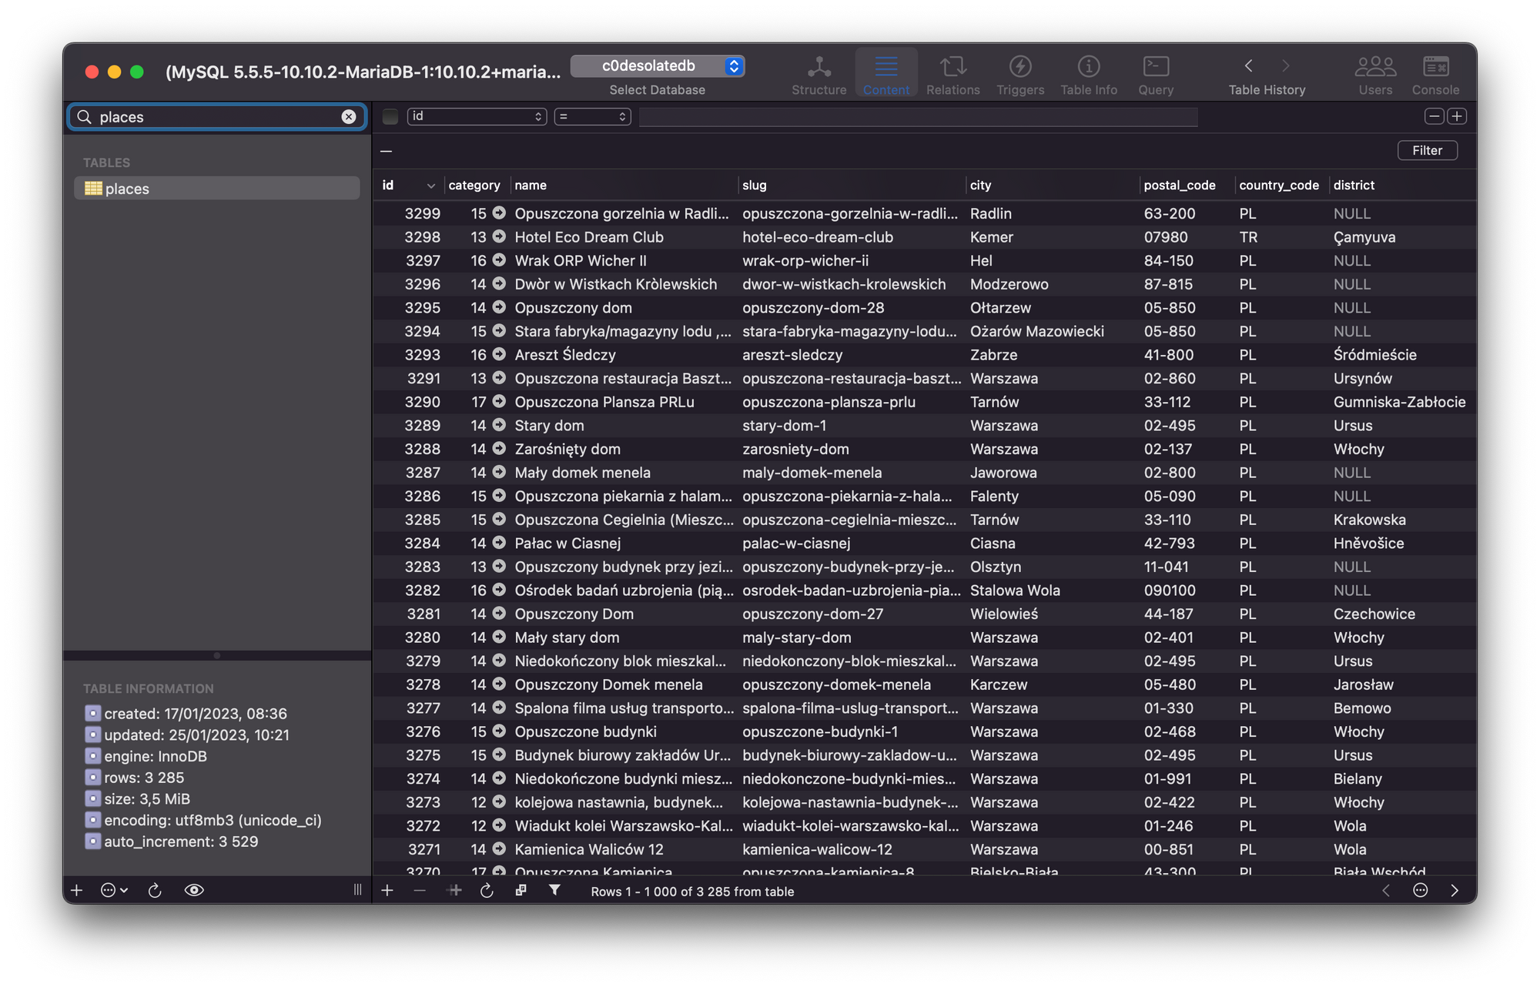Screen dimensions: 1540x987
Task: Switch to the Content tab
Action: 885,75
